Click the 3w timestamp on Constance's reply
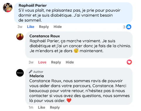 31,62
